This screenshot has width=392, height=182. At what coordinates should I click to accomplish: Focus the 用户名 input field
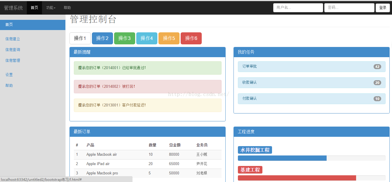click(298, 8)
